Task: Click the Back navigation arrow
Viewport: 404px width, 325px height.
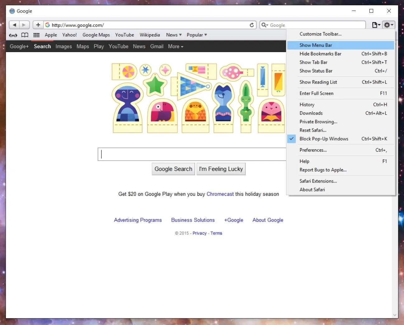Action: (x=14, y=25)
